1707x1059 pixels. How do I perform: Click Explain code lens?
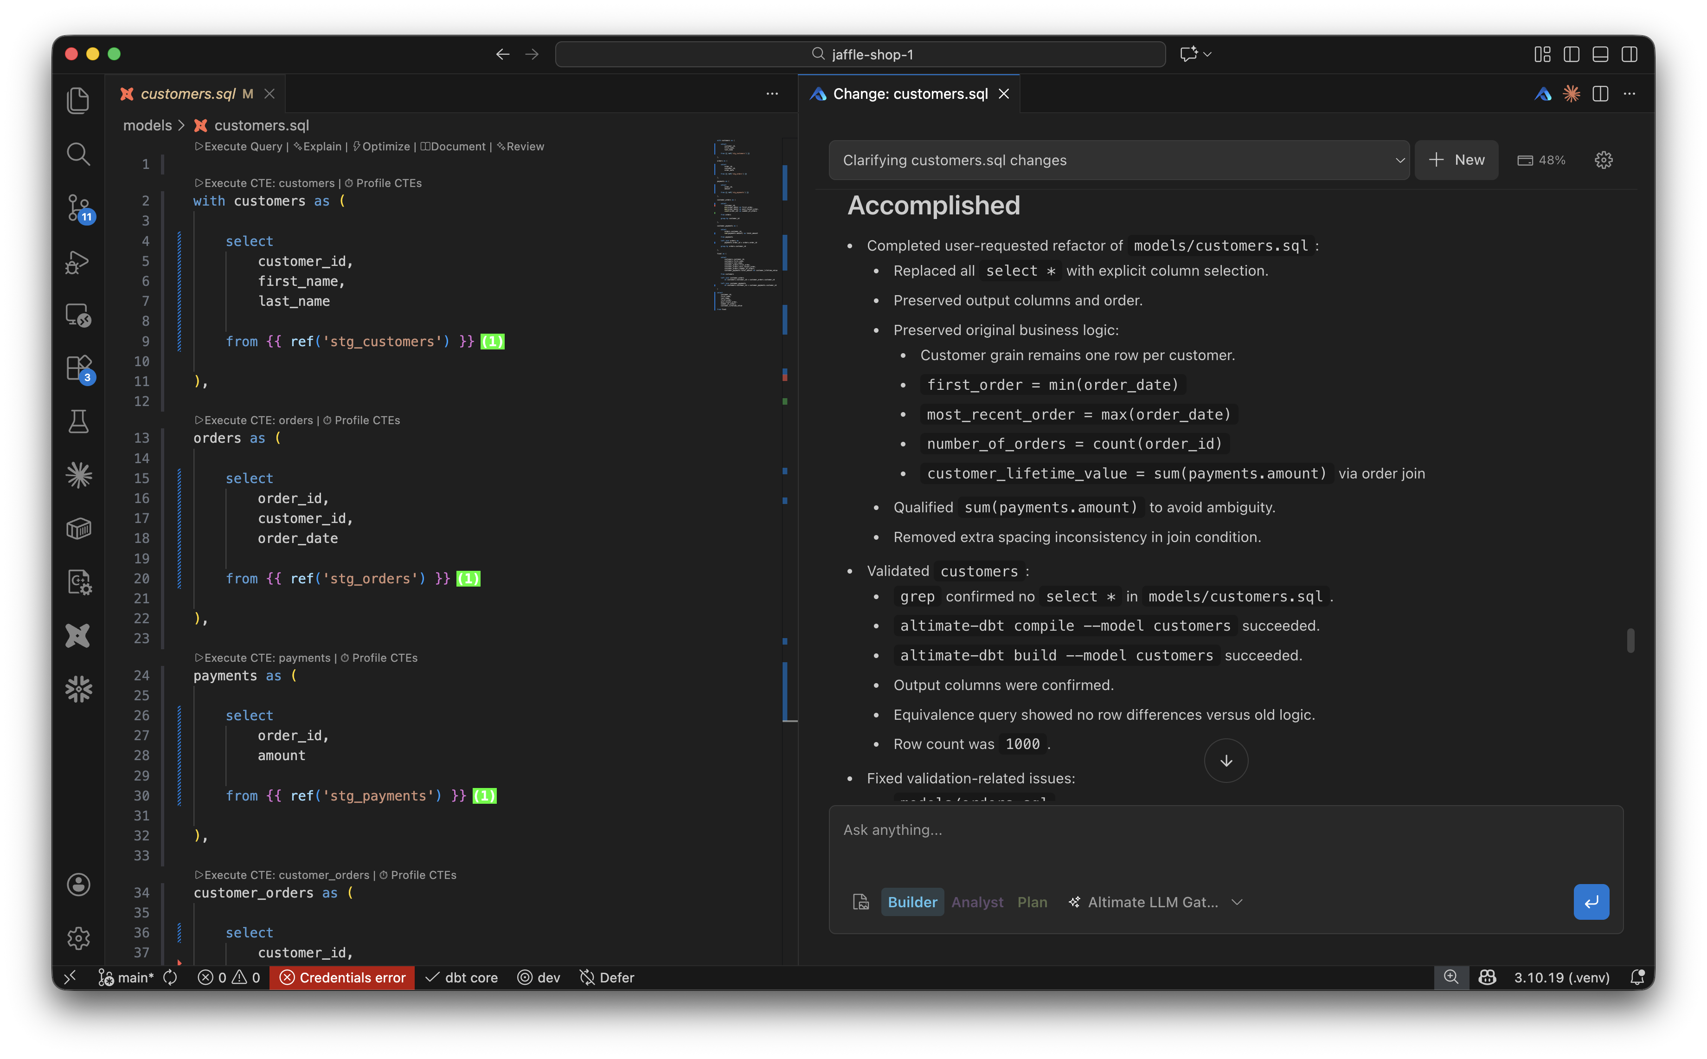pos(318,146)
